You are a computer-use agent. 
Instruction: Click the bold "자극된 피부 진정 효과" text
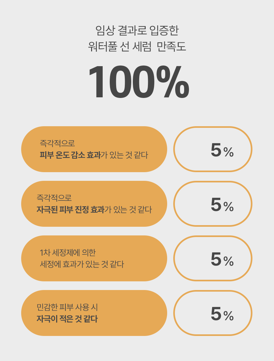(x=71, y=210)
